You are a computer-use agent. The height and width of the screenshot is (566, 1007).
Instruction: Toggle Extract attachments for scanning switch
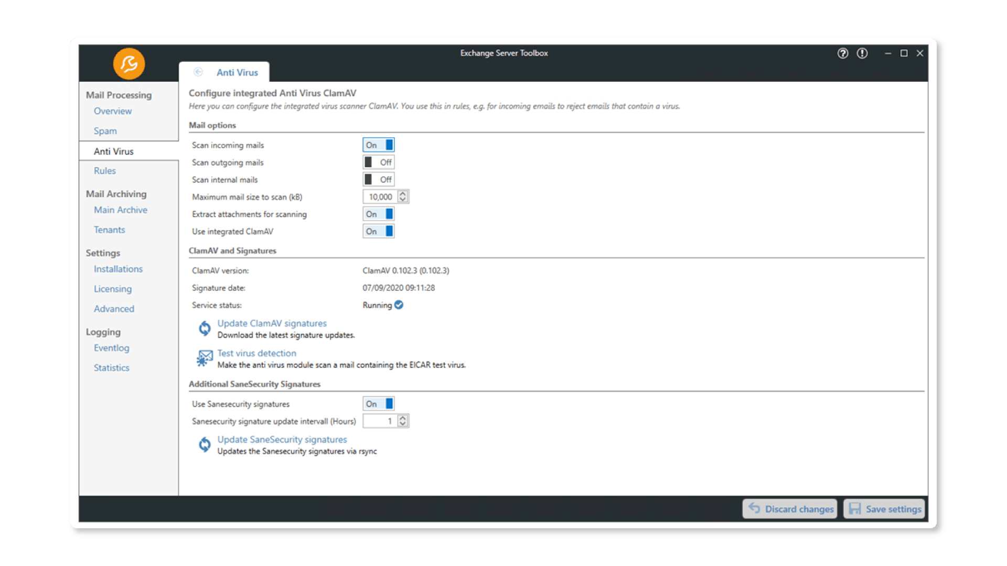(x=378, y=214)
